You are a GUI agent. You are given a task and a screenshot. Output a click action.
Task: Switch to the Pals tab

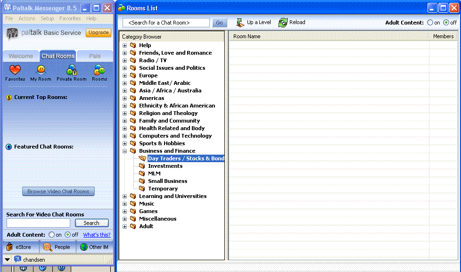pyautogui.click(x=95, y=56)
